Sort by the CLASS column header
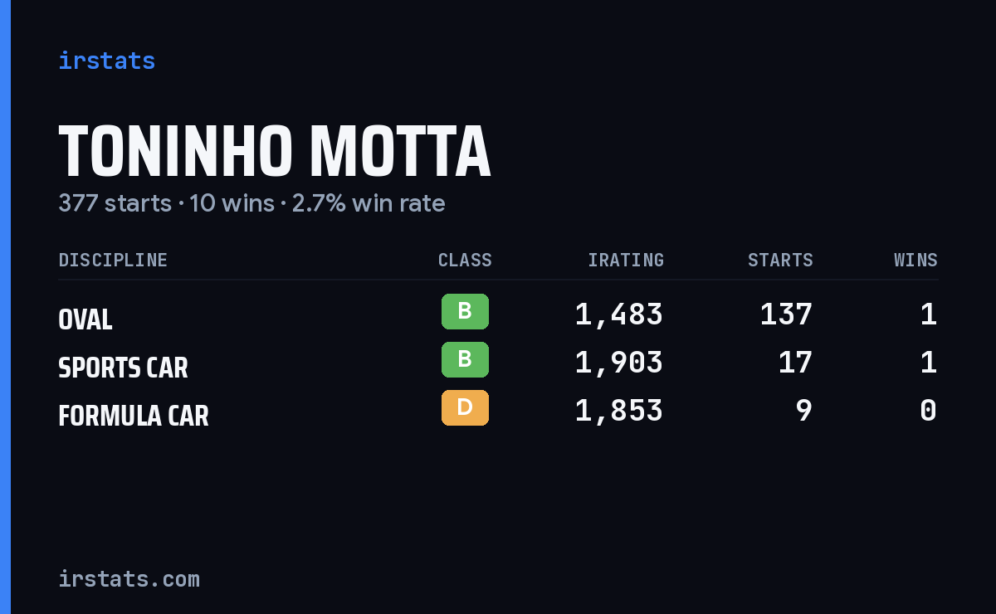Viewport: 996px width, 614px height. coord(465,260)
